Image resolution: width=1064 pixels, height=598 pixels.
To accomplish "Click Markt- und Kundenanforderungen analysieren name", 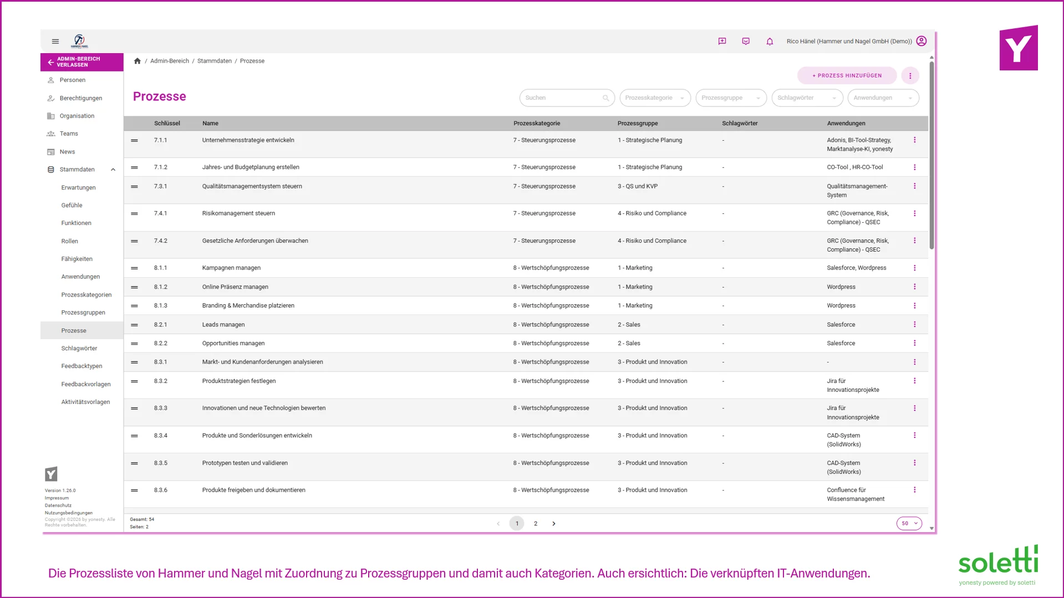I will click(x=263, y=362).
